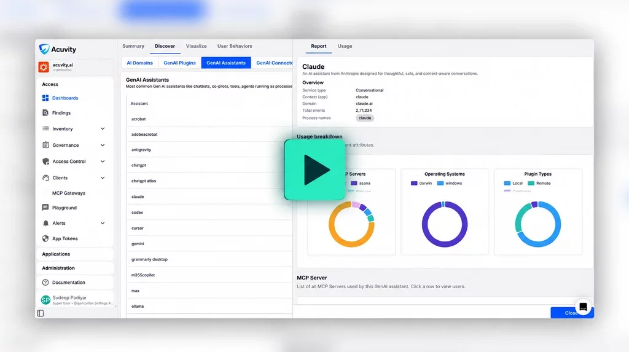
Task: Click the Access Control shield icon
Action: (45, 162)
